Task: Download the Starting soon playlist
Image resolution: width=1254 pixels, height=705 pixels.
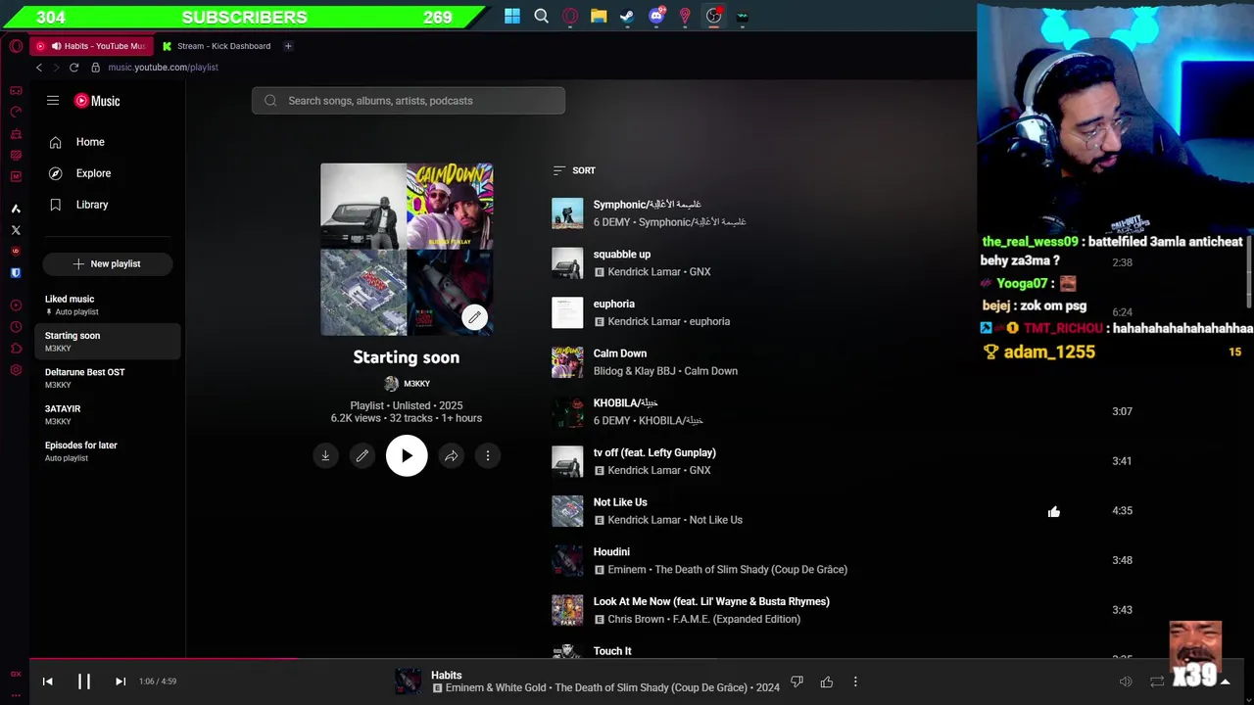Action: [x=325, y=455]
